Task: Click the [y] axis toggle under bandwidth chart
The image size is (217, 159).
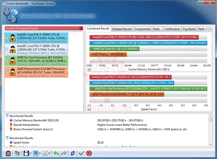Action: [x=89, y=69]
